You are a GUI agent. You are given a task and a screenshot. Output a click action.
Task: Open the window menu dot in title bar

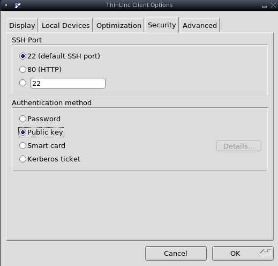(x=6, y=5)
